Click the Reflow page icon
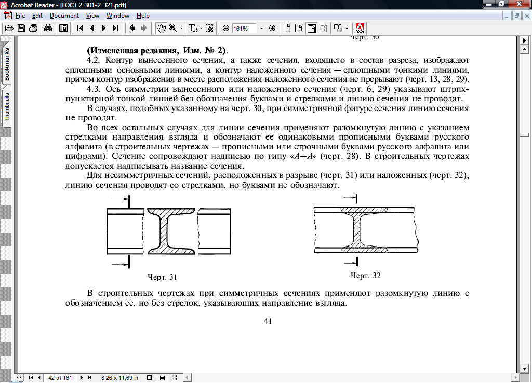 [323, 28]
